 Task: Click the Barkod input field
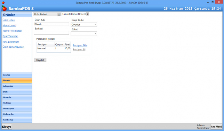click(51, 33)
